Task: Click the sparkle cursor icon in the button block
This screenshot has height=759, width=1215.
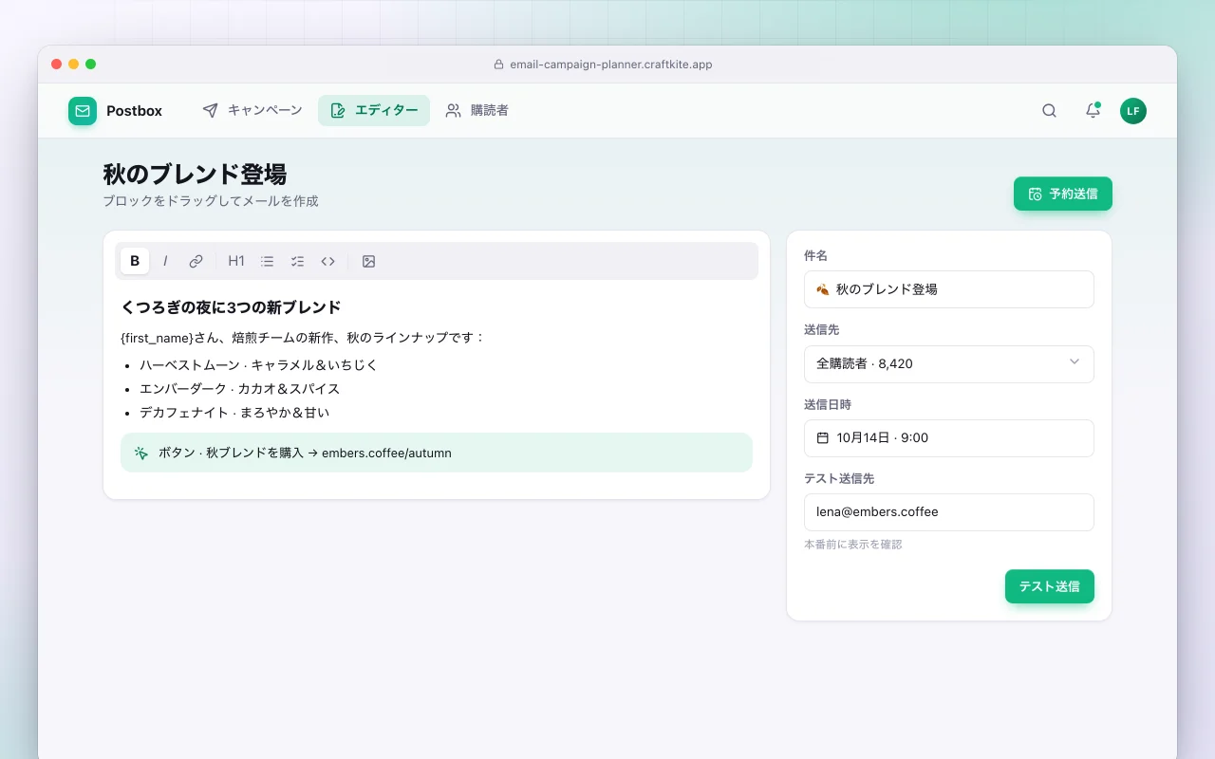Action: (141, 453)
